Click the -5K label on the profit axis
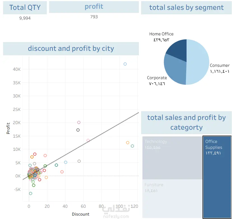 17,190
